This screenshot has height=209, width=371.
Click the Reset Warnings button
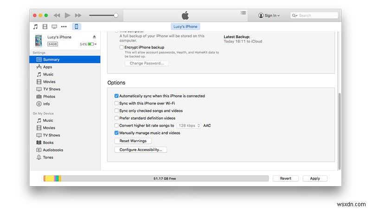[133, 141]
